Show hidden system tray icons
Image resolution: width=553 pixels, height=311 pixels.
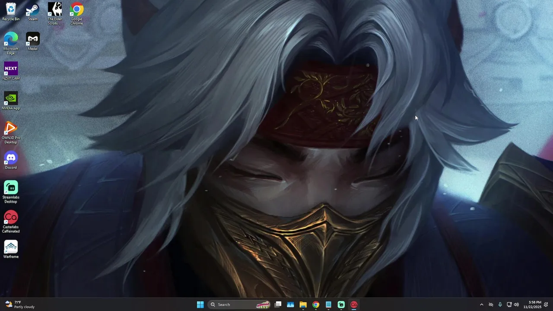482,305
